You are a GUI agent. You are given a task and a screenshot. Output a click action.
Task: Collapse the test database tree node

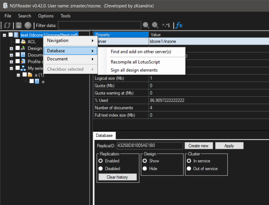[4, 35]
